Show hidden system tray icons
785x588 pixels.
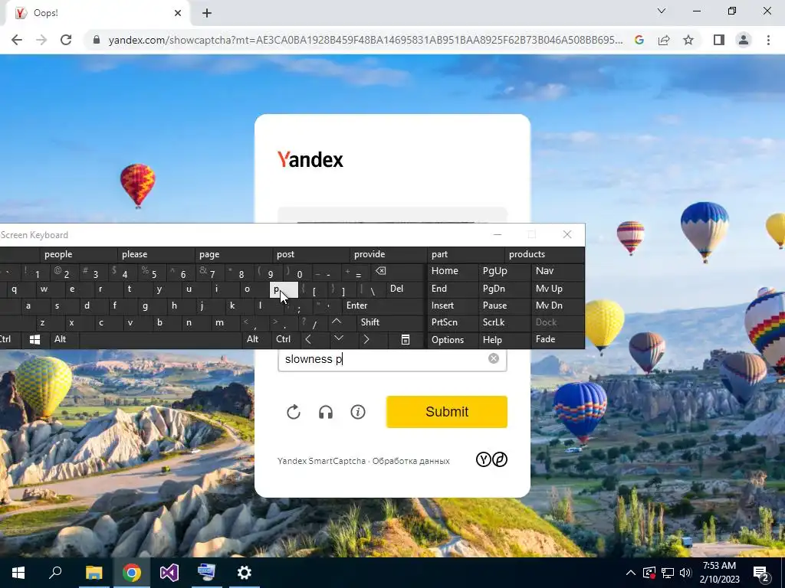631,573
